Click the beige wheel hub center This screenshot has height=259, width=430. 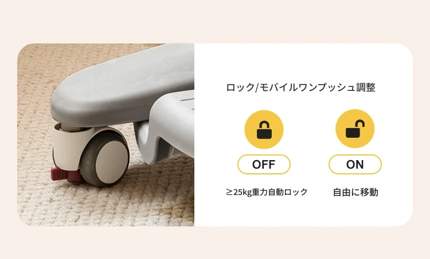(x=112, y=160)
